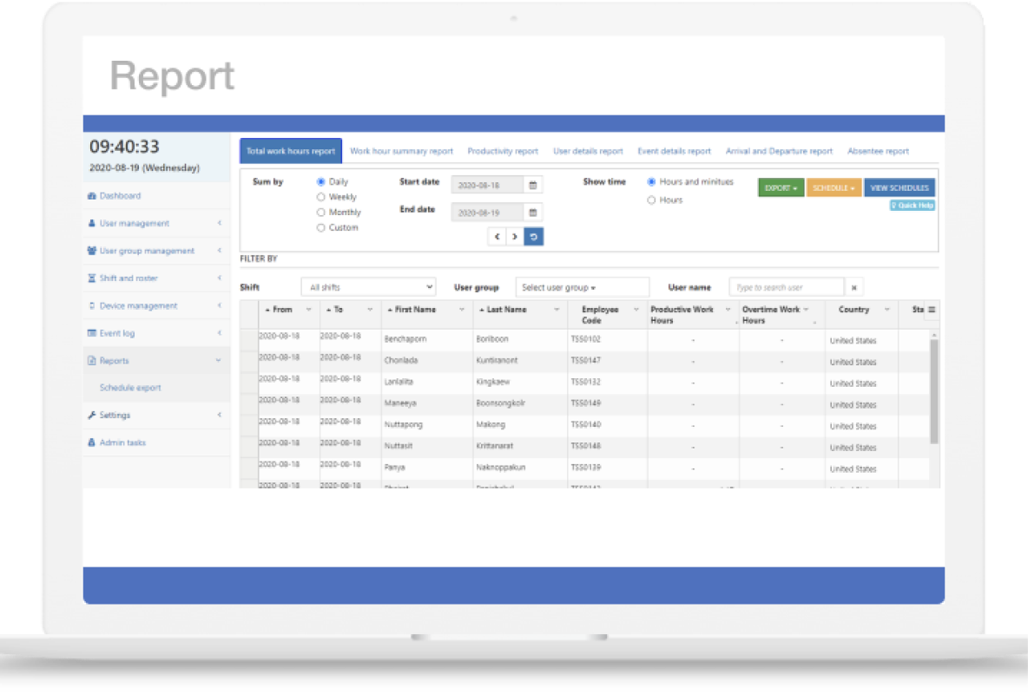Click the user name search field

point(786,287)
